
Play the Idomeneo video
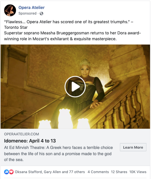click(75, 87)
